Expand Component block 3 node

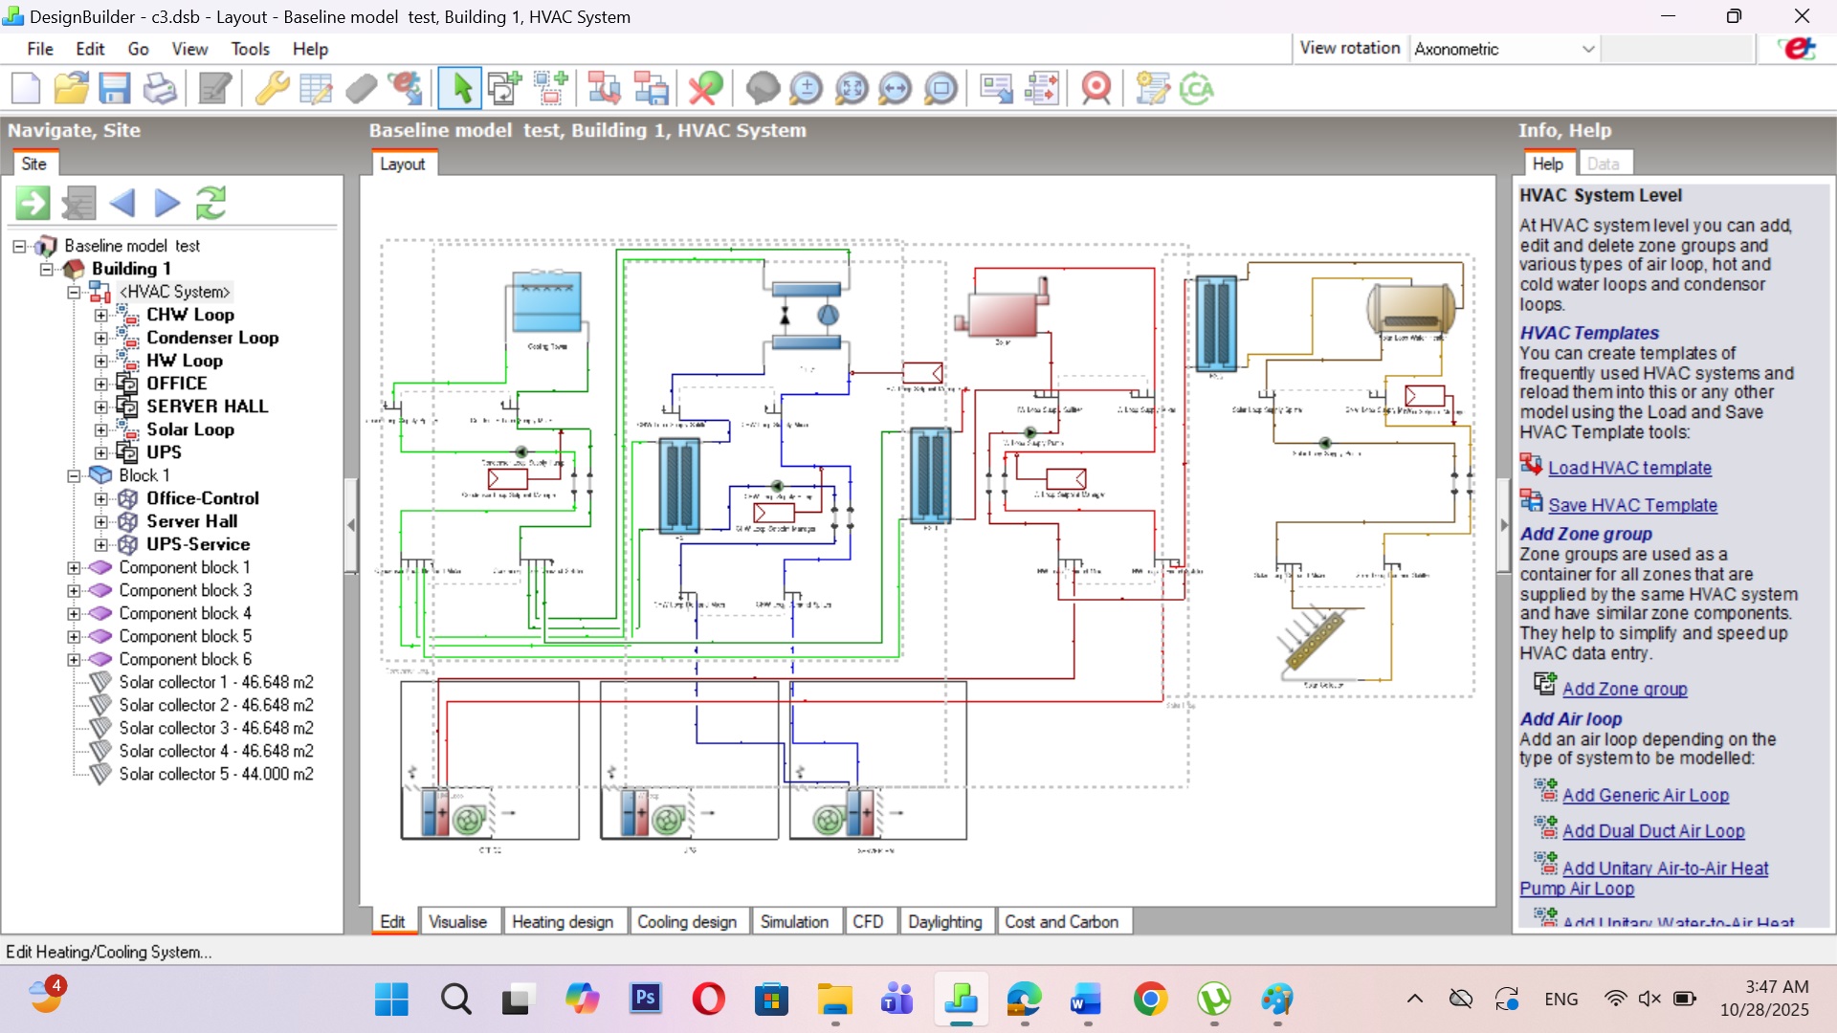coord(74,590)
